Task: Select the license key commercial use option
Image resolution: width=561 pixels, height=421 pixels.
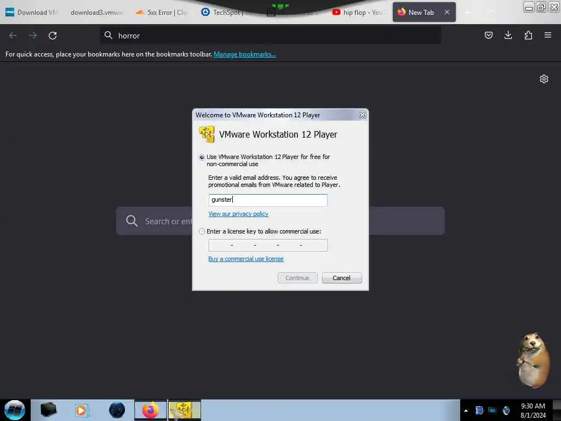Action: tap(202, 231)
